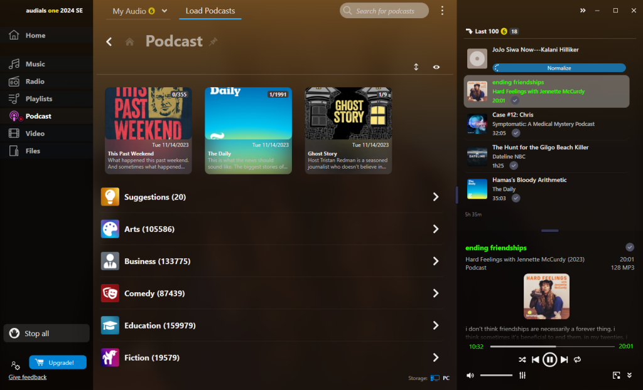Click the sort order arrows icon

pyautogui.click(x=416, y=67)
